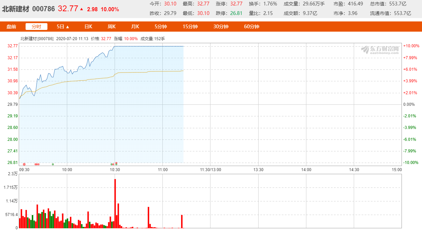Select the 分时 intraday tab
The width and height of the screenshot is (422, 231).
pyautogui.click(x=37, y=27)
